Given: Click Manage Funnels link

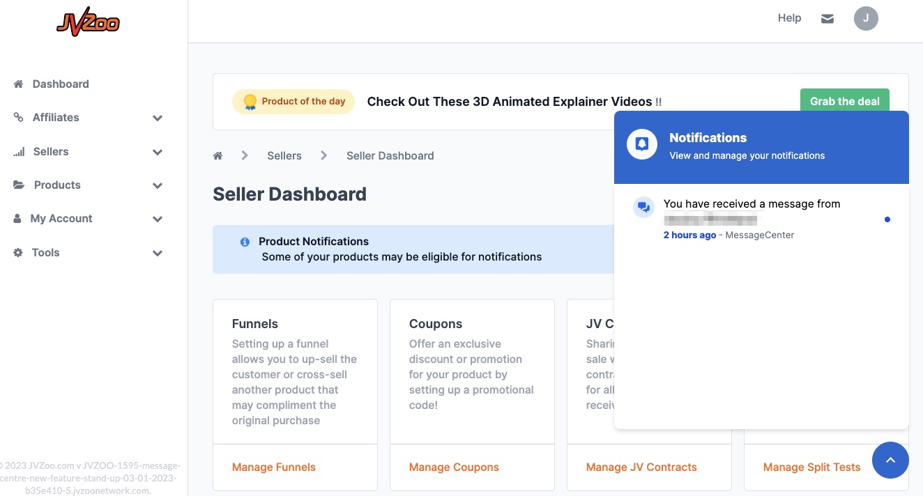Looking at the screenshot, I should tap(274, 467).
